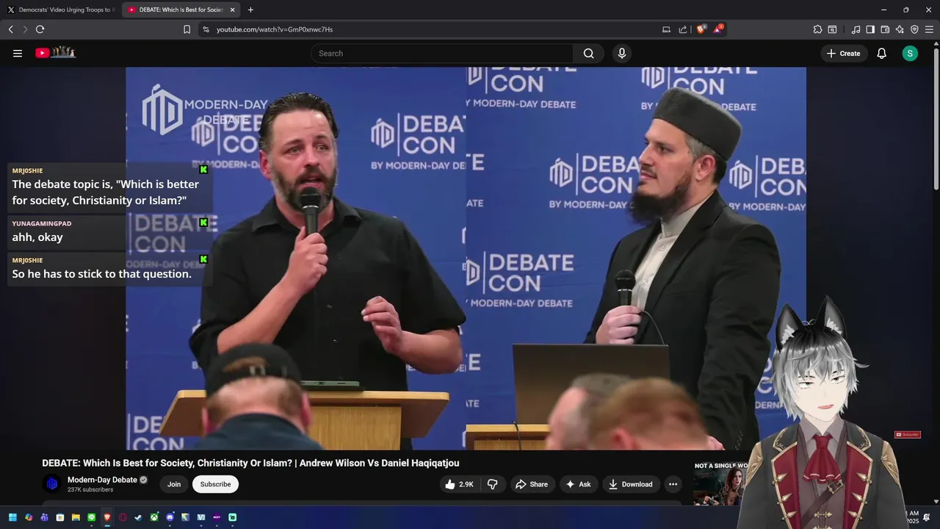
Task: Click the debate video player
Action: coord(466,259)
